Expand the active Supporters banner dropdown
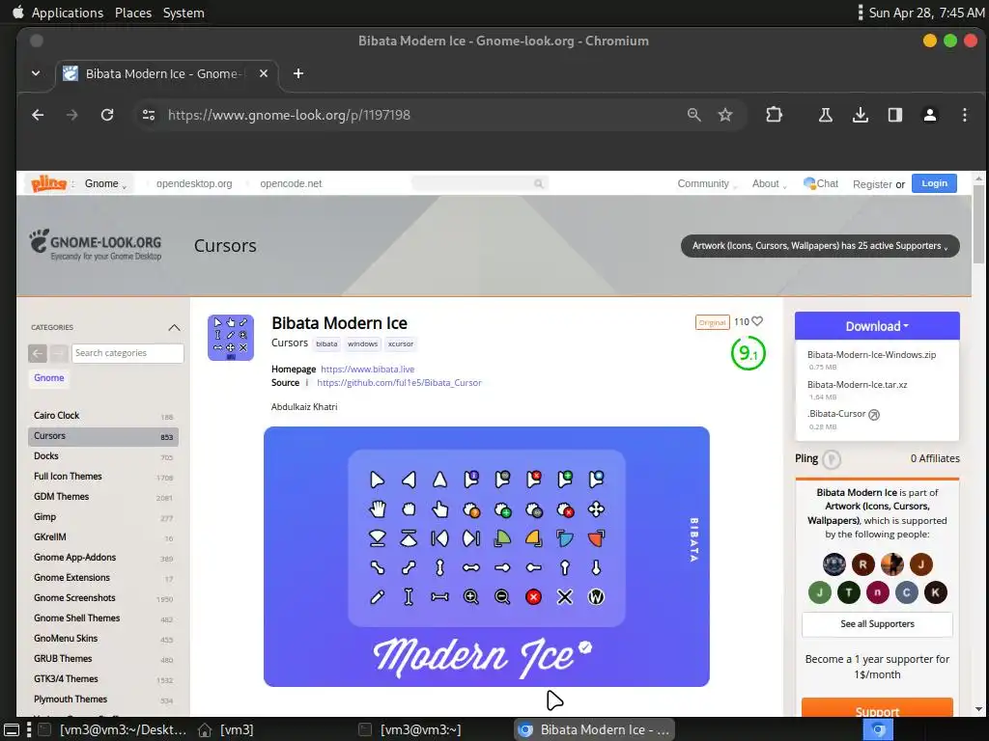The image size is (989, 741). [820, 246]
